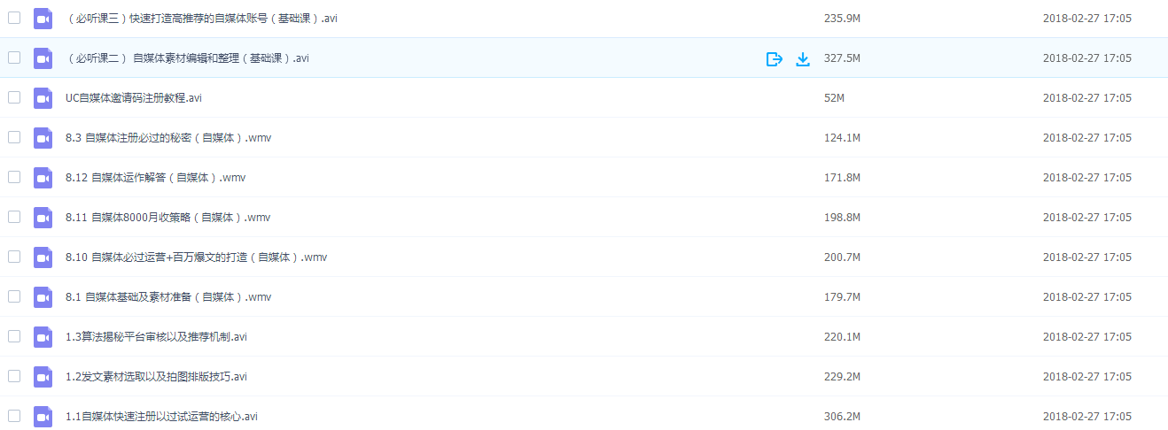Open the file 1.2发文素材选取以及拍图排版技巧.avi

pyautogui.click(x=156, y=377)
